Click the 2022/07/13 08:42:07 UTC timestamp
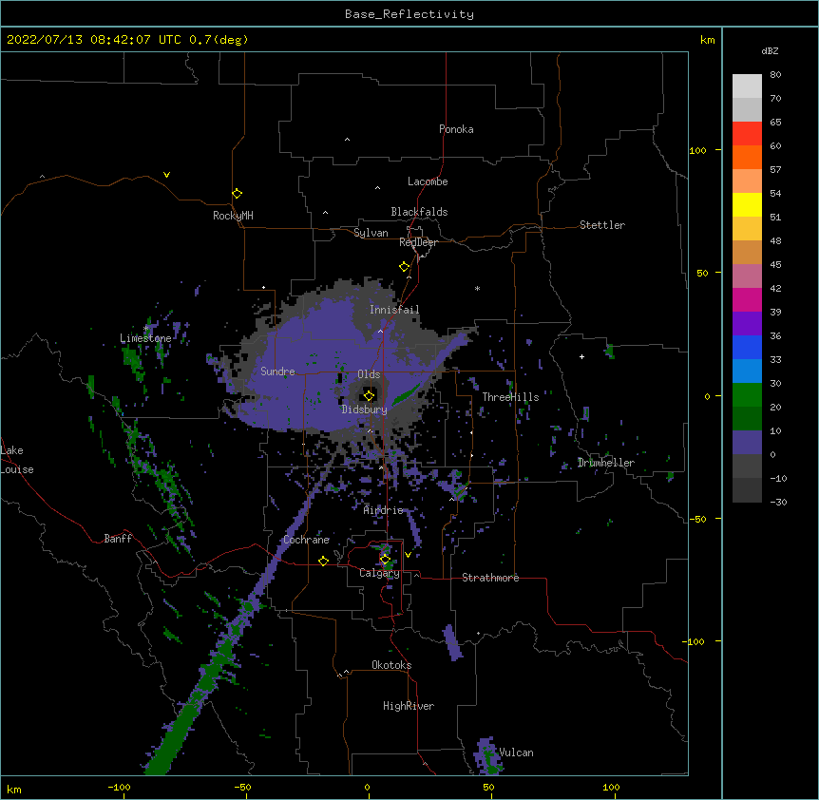The height and width of the screenshot is (800, 819). click(94, 40)
